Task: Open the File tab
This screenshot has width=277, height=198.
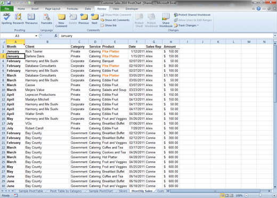Action: point(7,9)
